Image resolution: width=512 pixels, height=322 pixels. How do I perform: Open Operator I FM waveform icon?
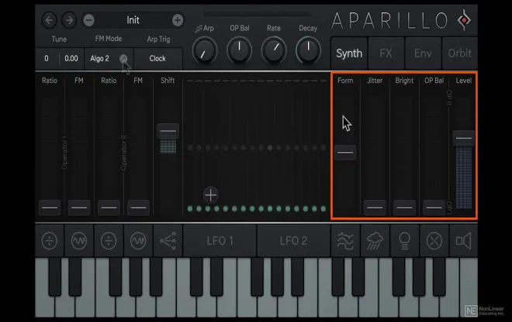click(x=79, y=241)
